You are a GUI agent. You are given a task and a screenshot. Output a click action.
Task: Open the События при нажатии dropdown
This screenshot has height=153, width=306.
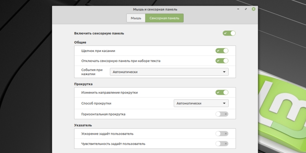(x=169, y=72)
